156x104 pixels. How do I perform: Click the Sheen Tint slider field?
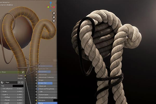click(47, 83)
